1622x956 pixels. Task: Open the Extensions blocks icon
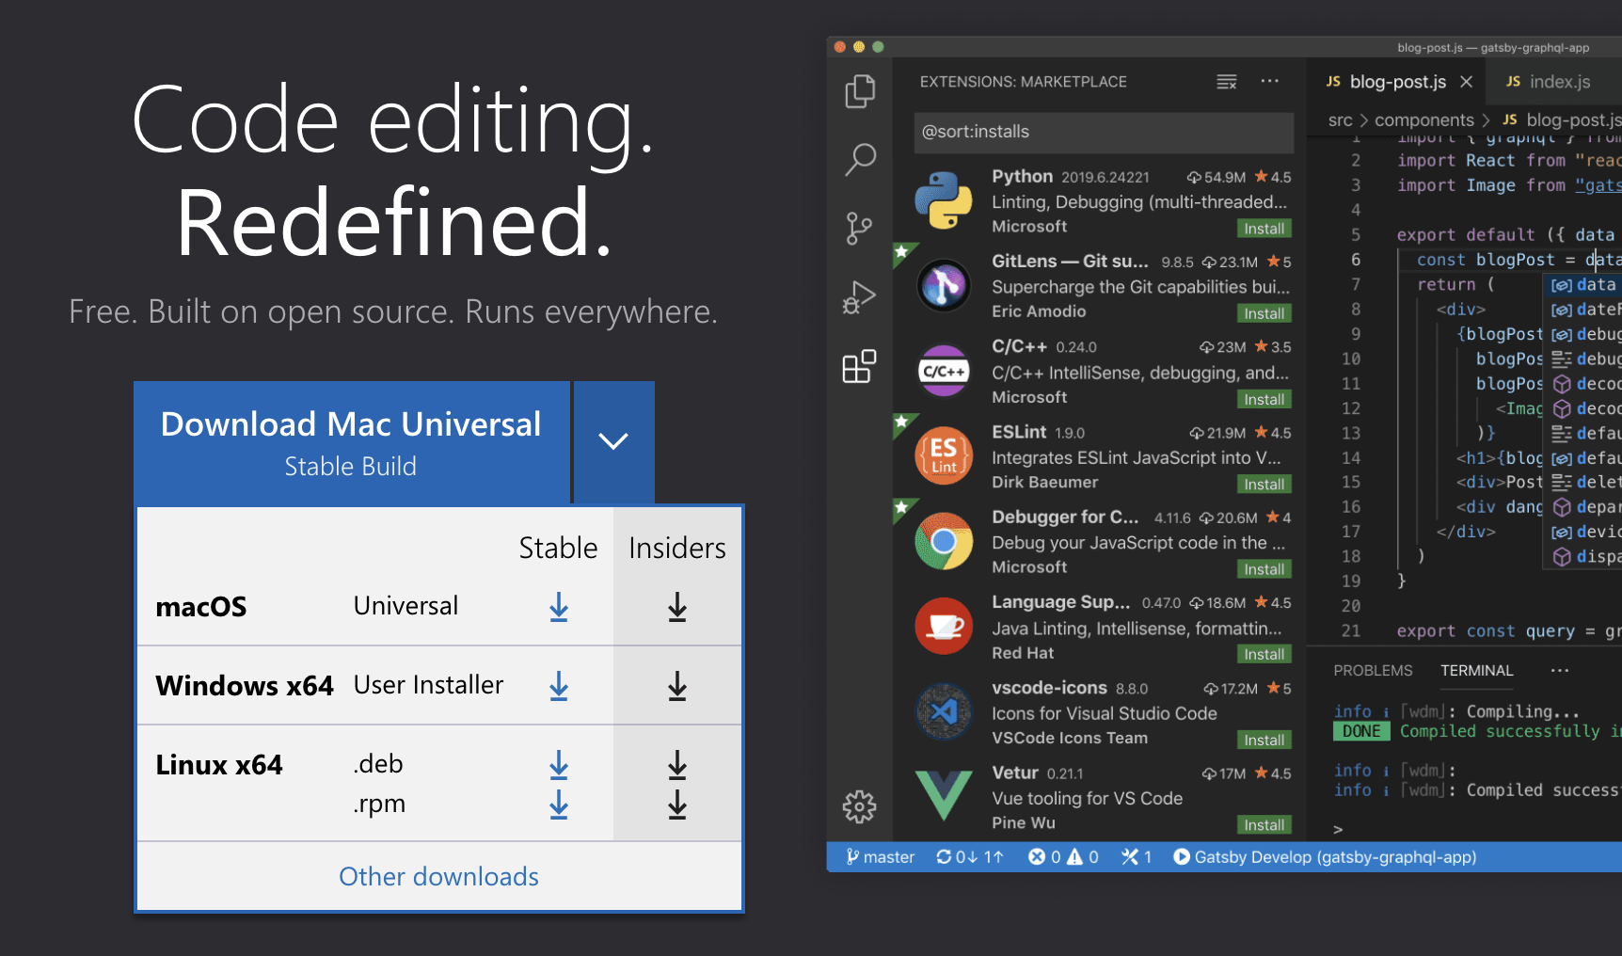click(x=859, y=366)
